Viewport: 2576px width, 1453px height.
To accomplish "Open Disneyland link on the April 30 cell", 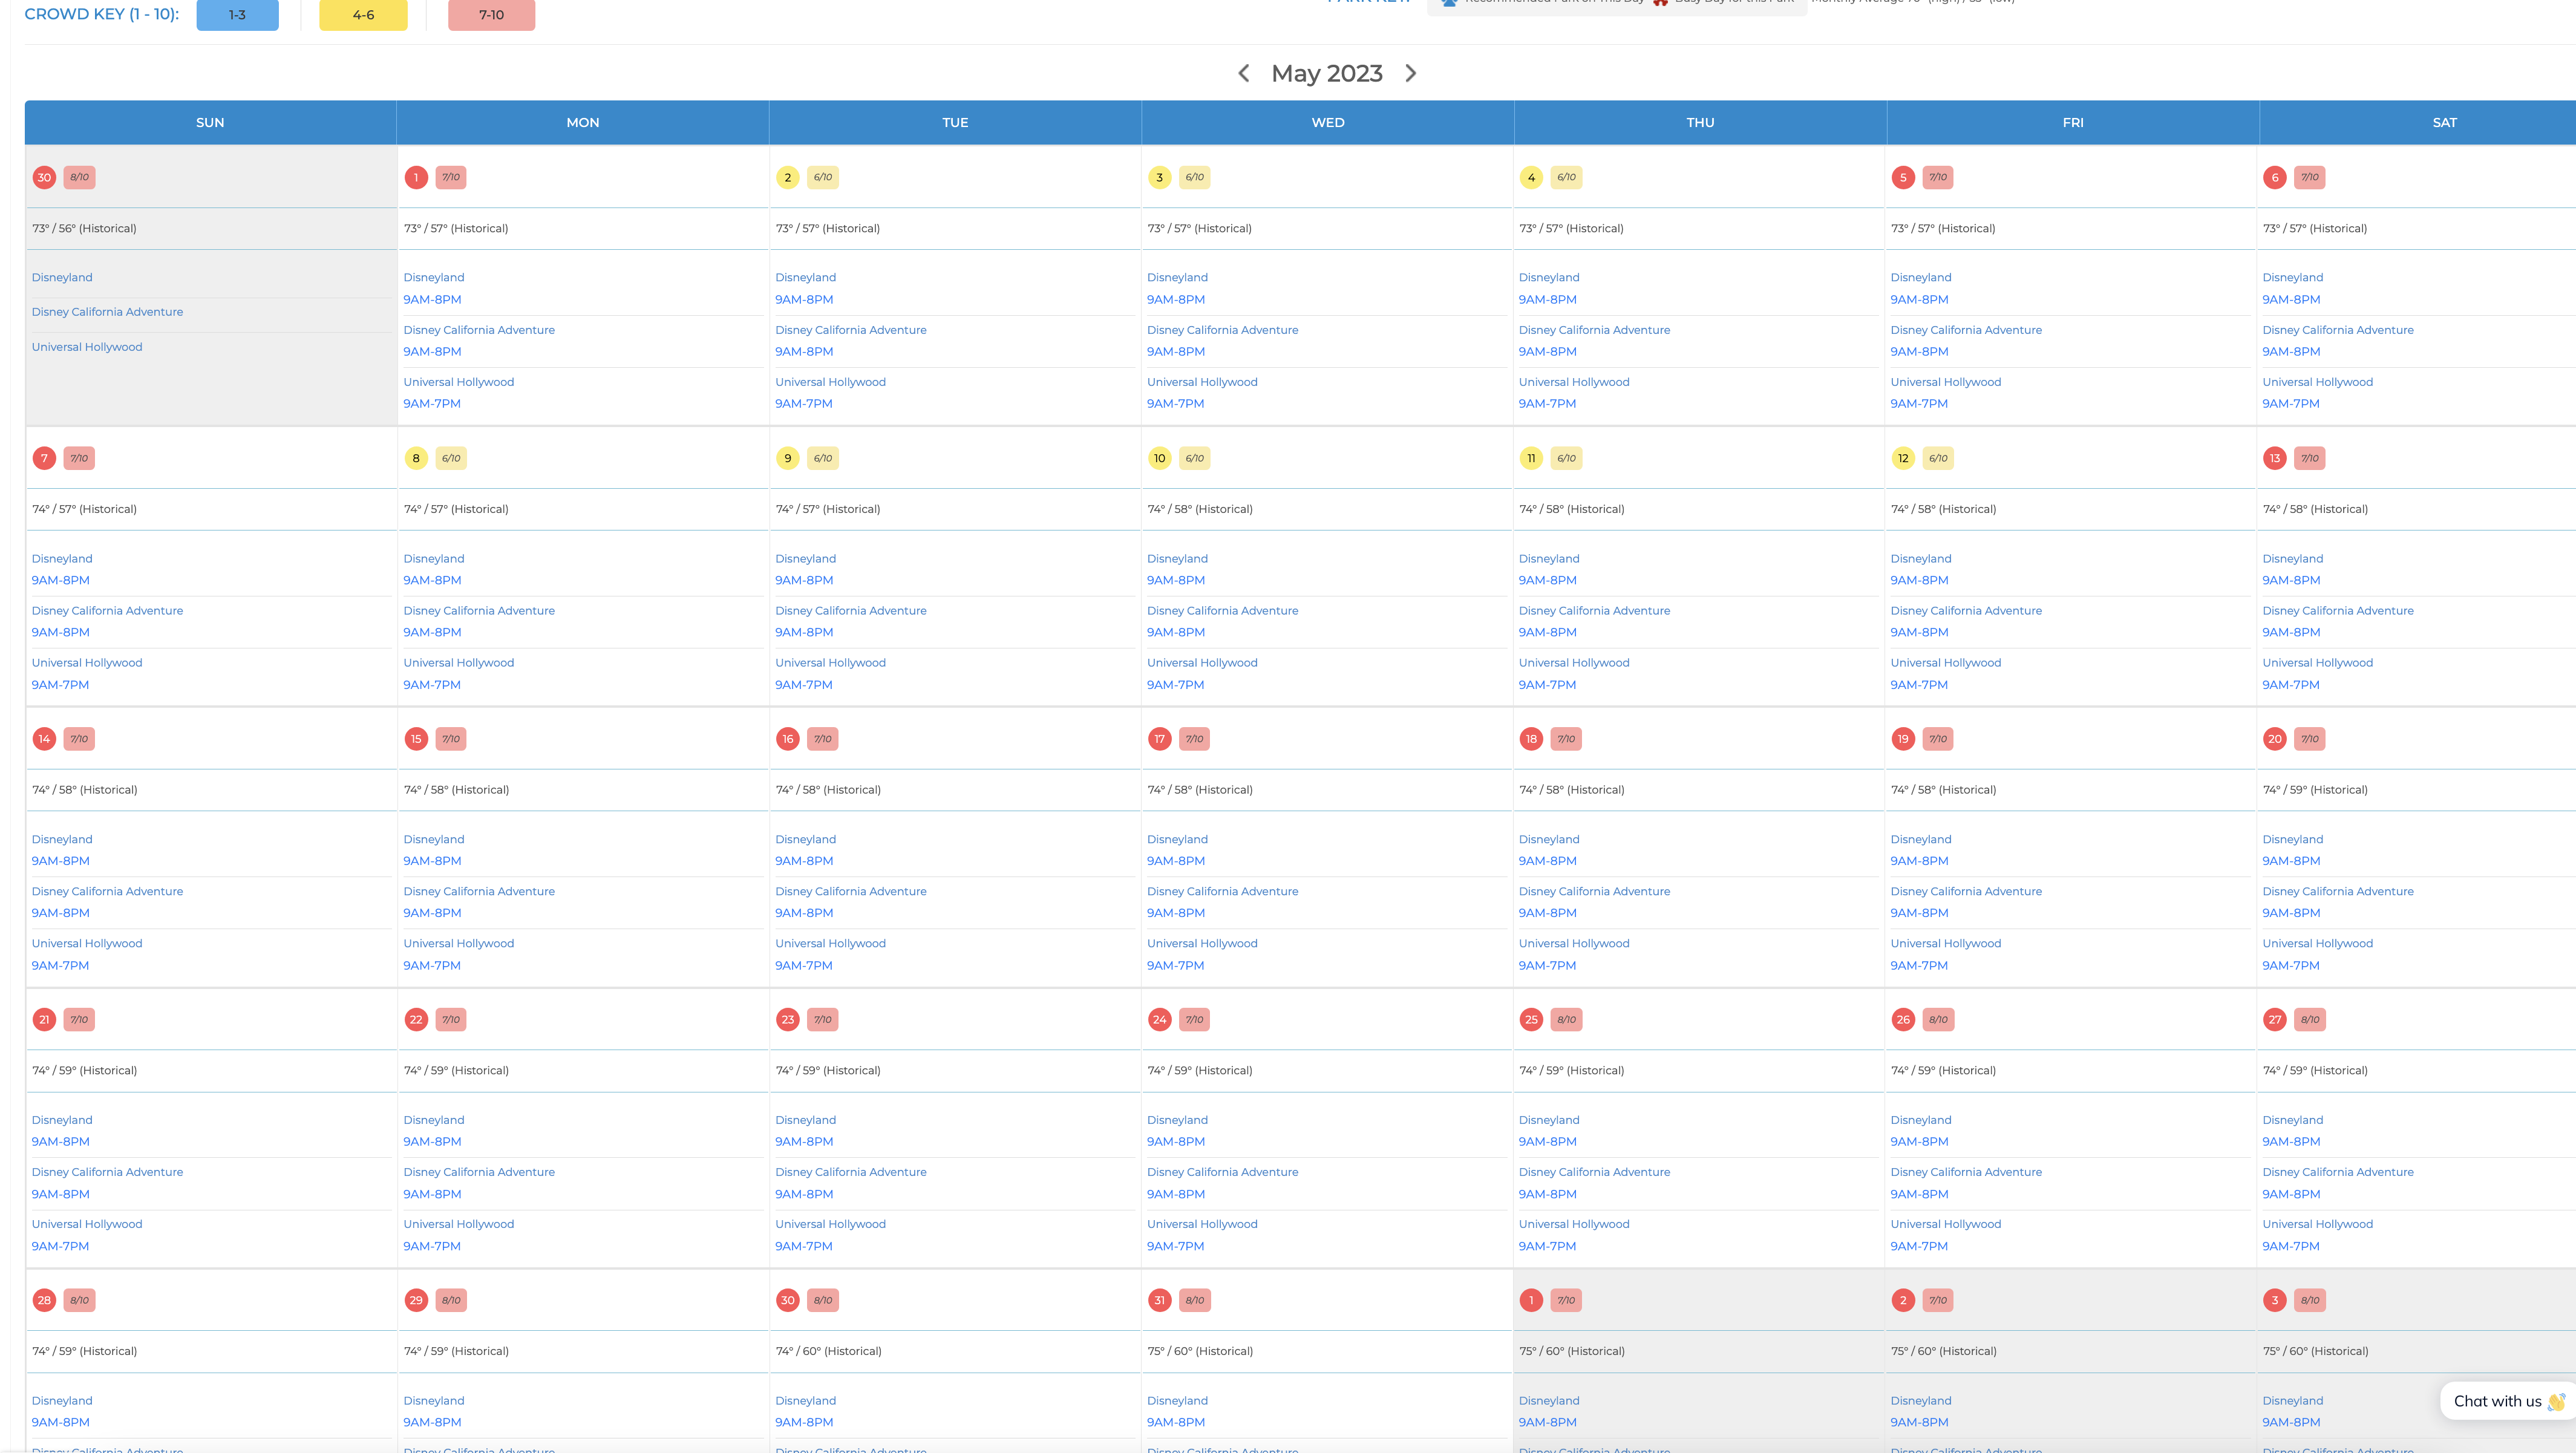I will [x=62, y=277].
